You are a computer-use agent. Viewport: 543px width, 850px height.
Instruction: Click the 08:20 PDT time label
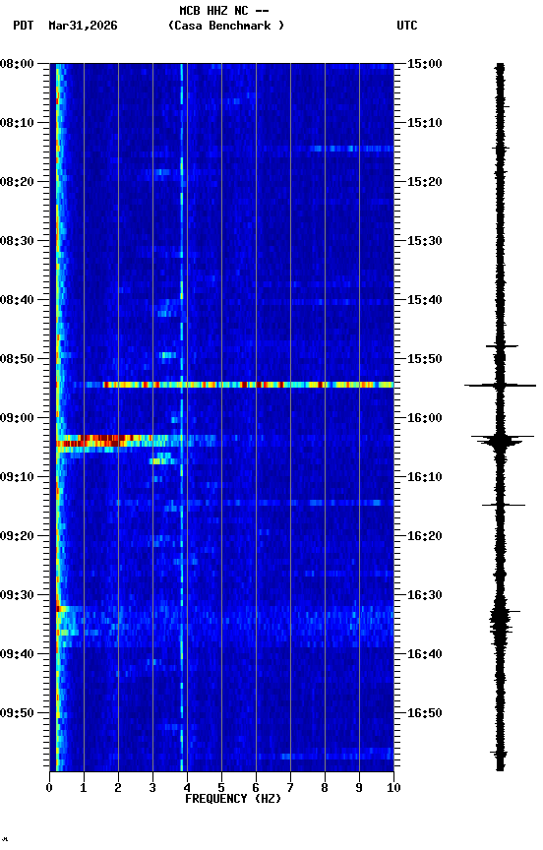pyautogui.click(x=17, y=182)
